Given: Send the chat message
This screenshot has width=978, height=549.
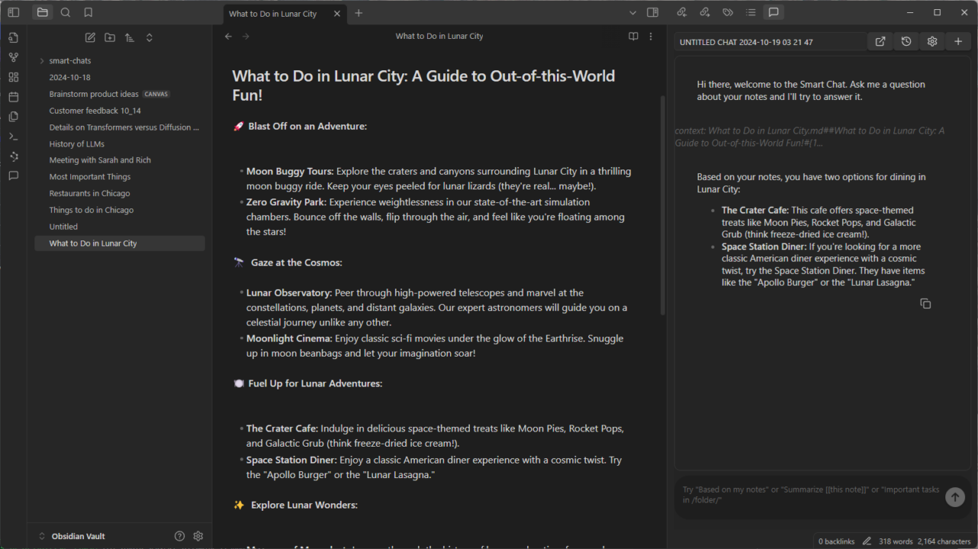Looking at the screenshot, I should (954, 497).
